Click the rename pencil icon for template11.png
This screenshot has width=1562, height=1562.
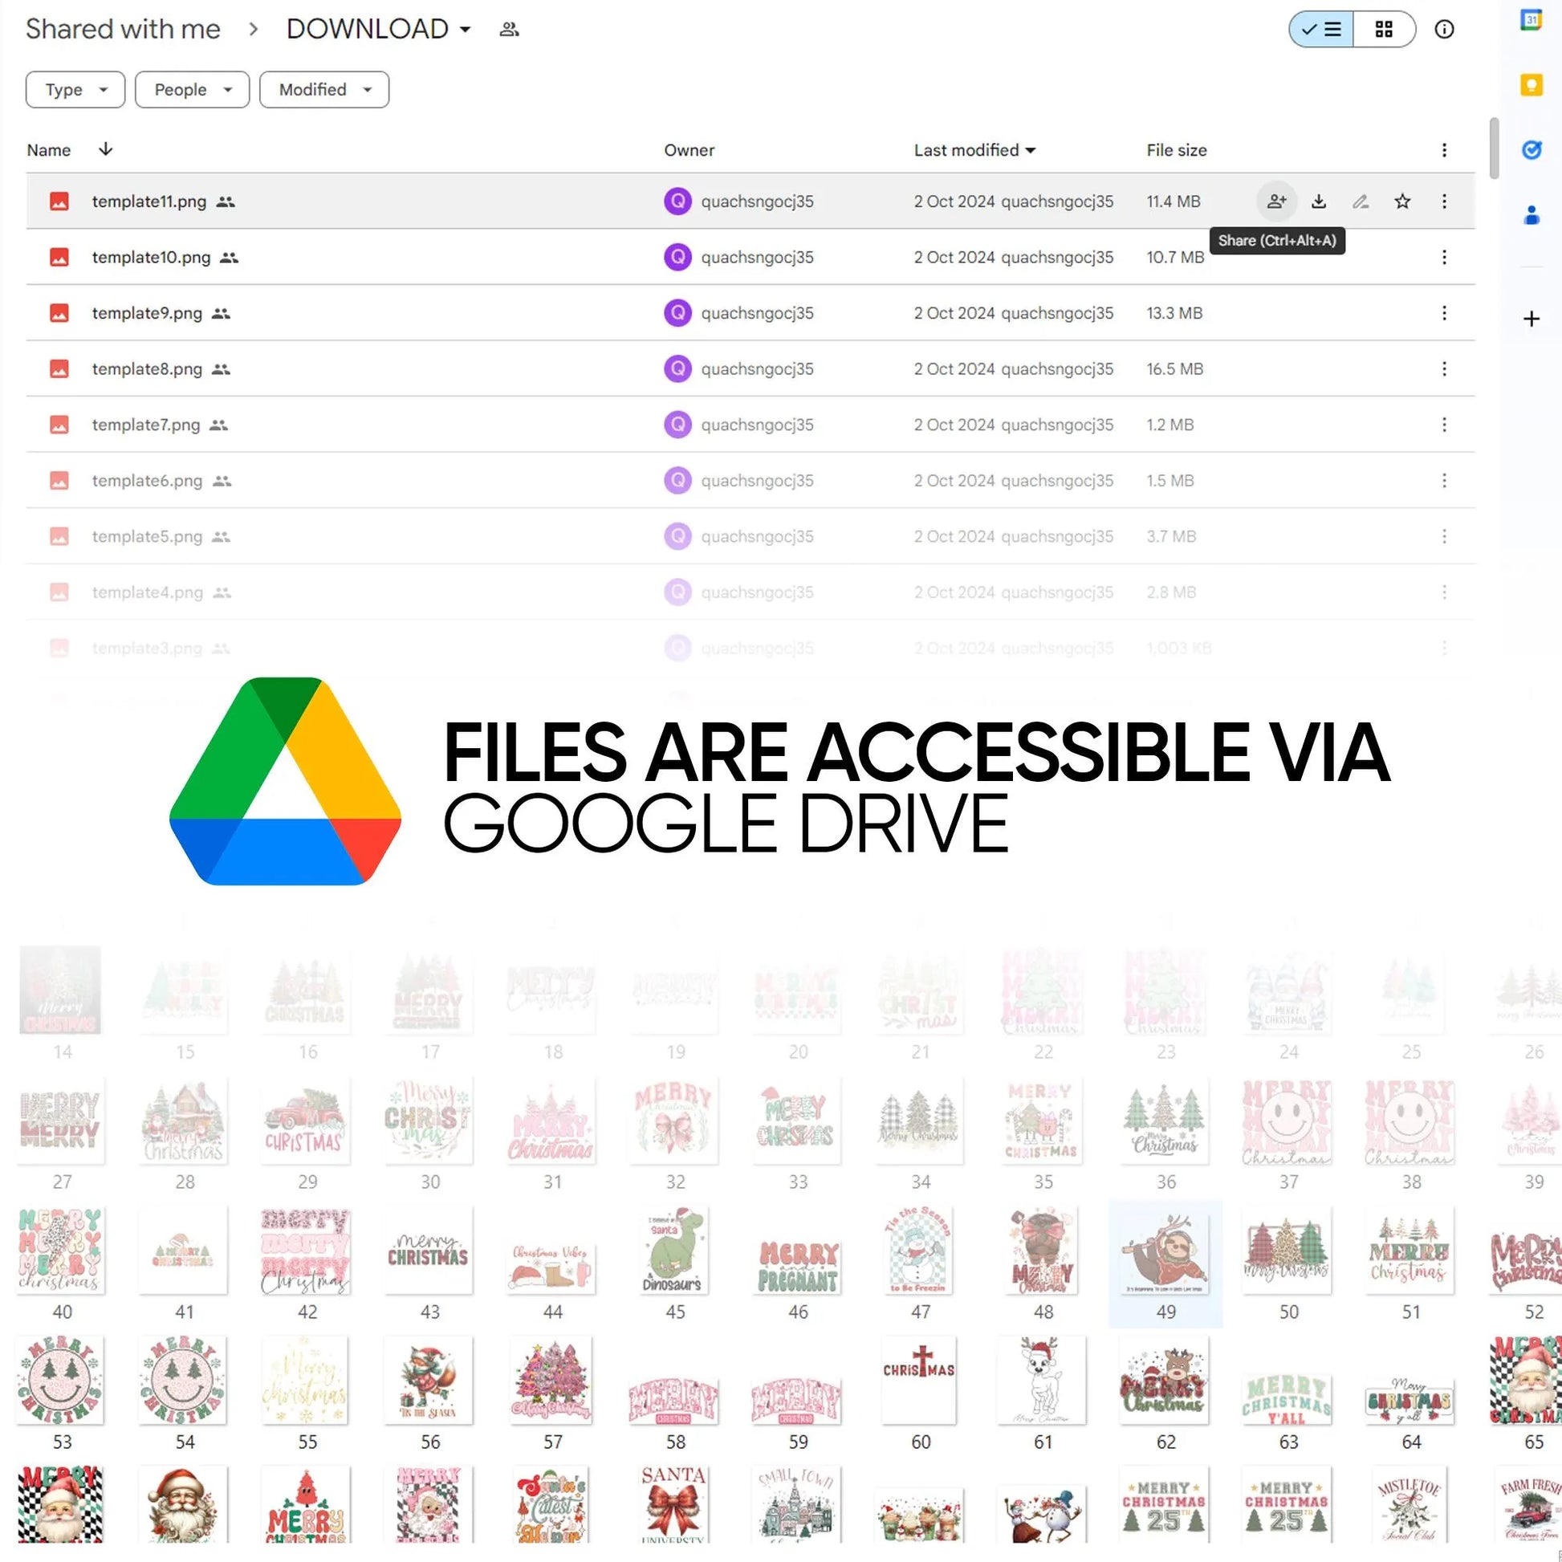point(1361,201)
